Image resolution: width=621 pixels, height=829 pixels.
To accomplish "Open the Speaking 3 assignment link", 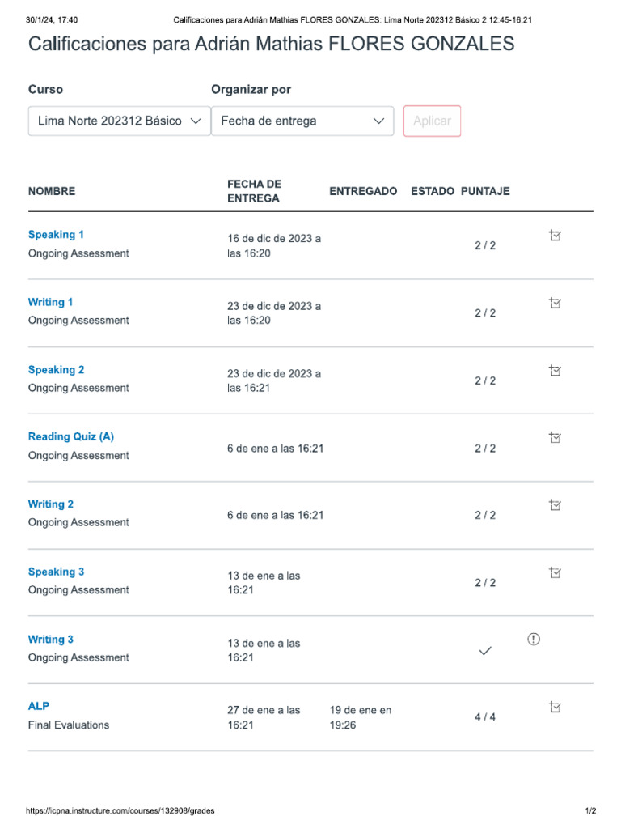I will click(x=56, y=572).
